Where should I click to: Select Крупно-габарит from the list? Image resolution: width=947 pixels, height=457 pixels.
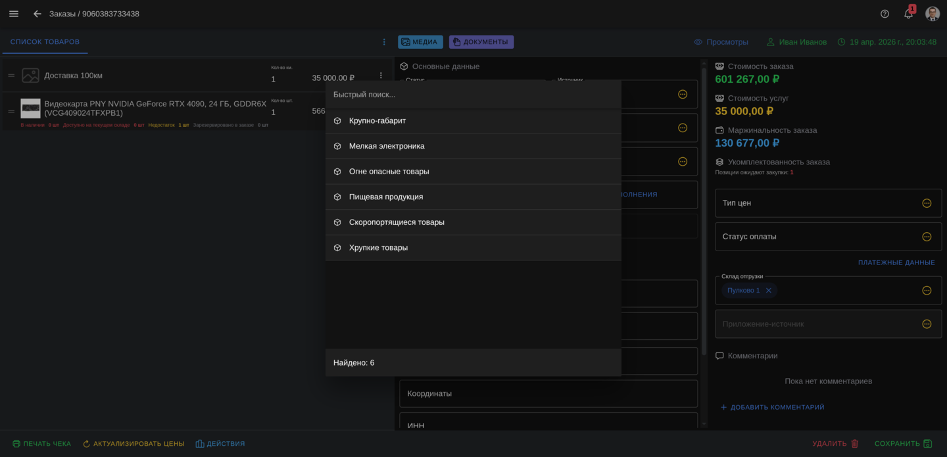(377, 121)
